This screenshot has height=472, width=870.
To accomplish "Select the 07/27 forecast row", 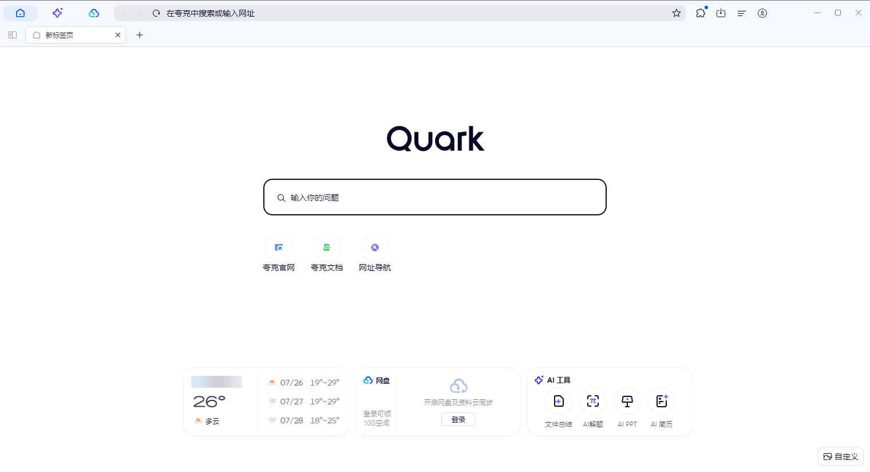I will point(303,402).
